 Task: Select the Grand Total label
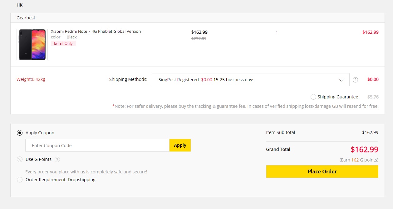point(278,149)
